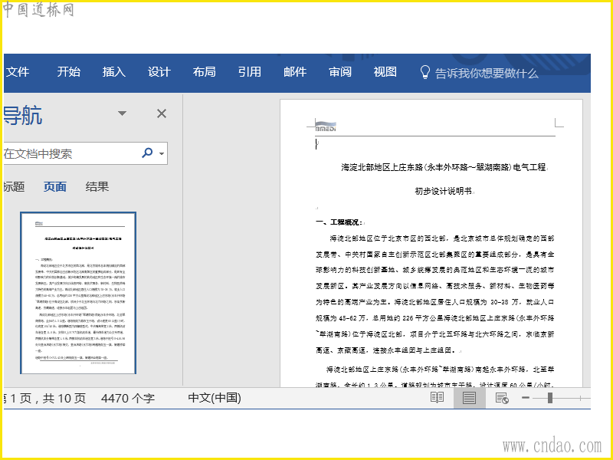
Task: Open the 视图 ribbon tab
Action: point(385,72)
